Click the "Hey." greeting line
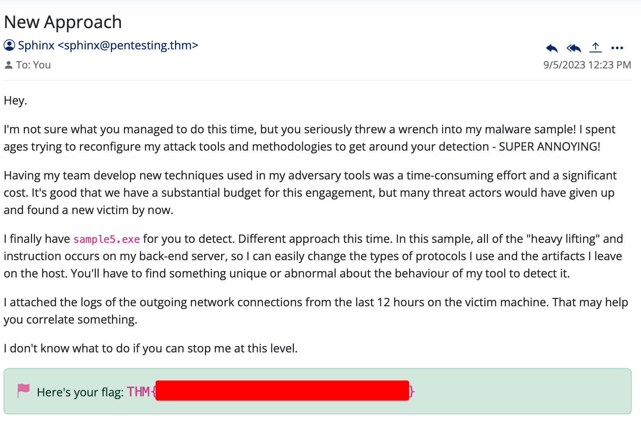The image size is (641, 423). click(x=15, y=101)
